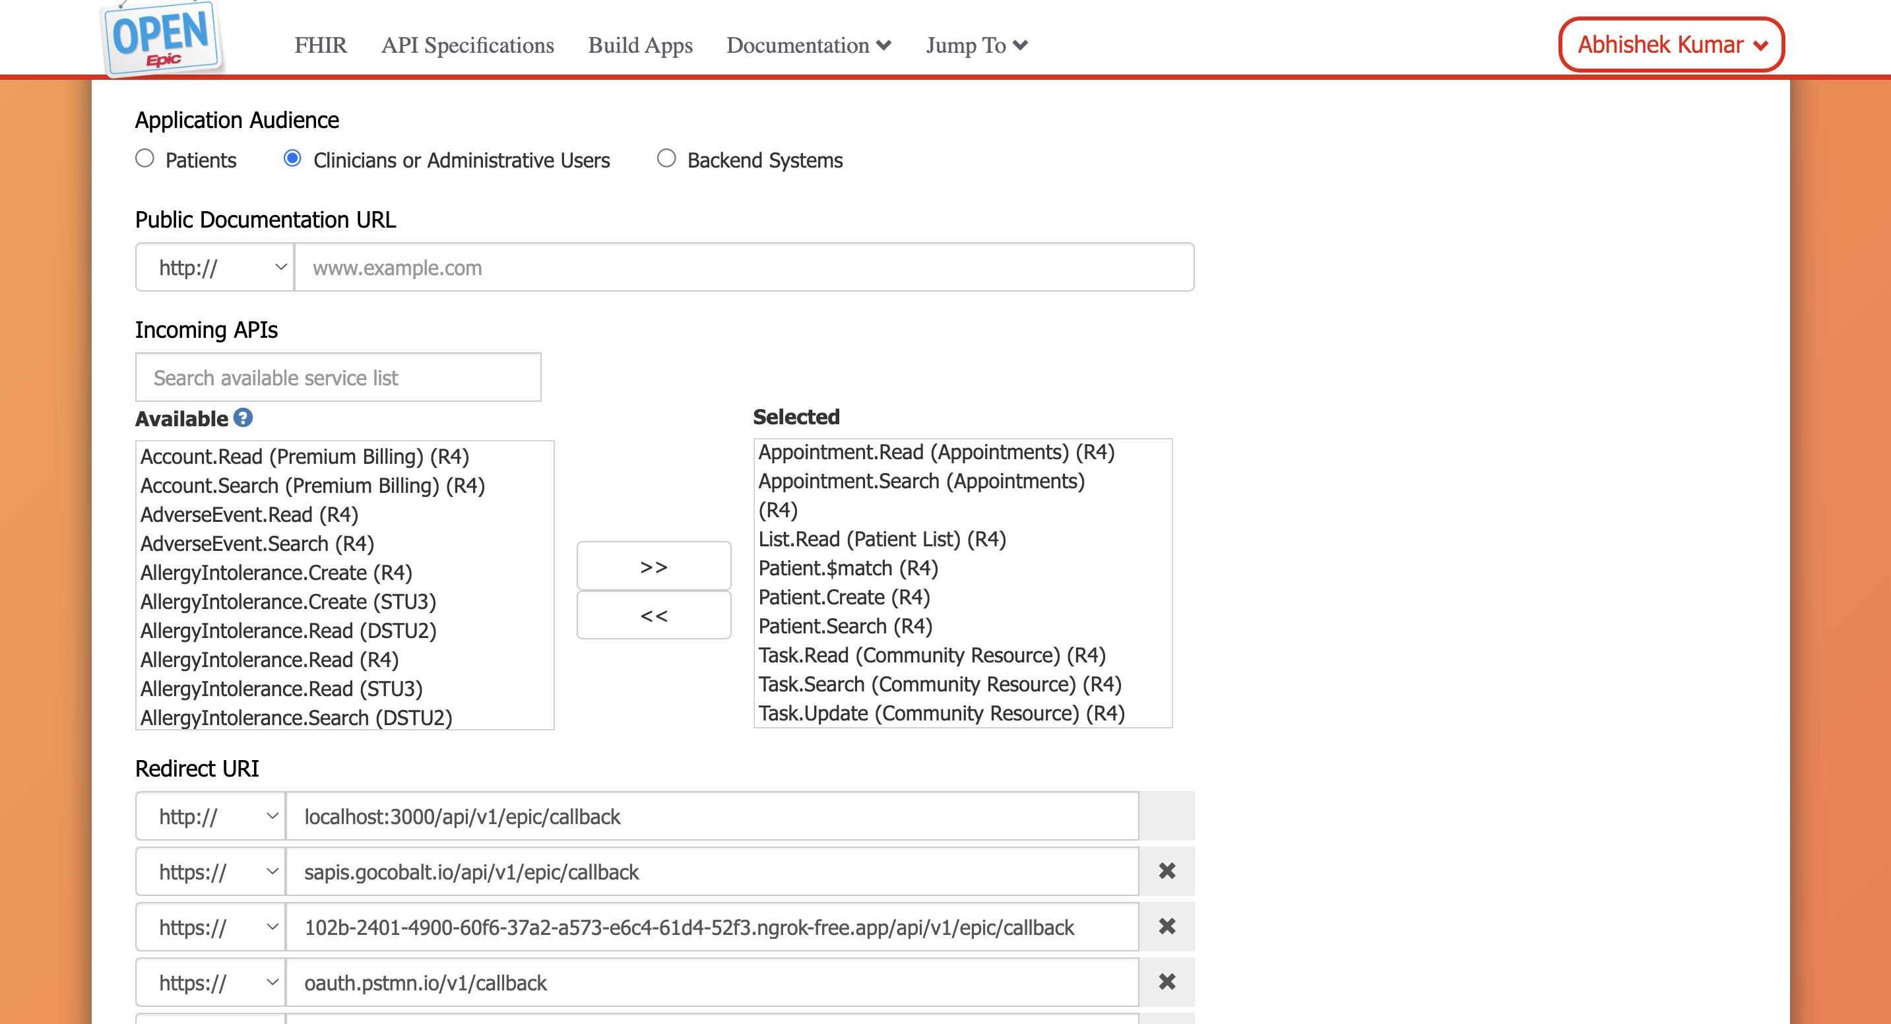This screenshot has width=1891, height=1024.
Task: Click the Search available service list field
Action: point(338,377)
